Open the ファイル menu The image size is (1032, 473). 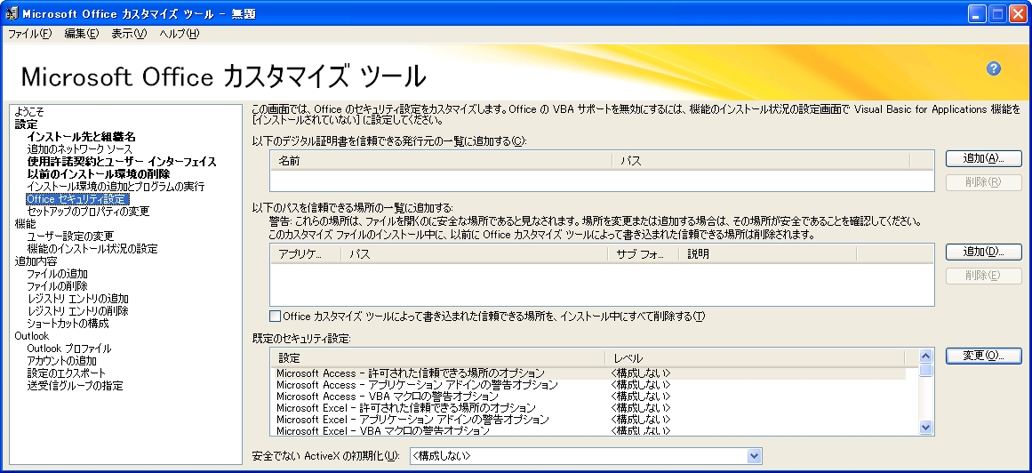tap(29, 34)
